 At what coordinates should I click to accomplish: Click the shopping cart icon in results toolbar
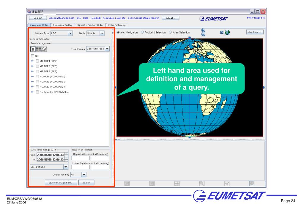point(227,184)
